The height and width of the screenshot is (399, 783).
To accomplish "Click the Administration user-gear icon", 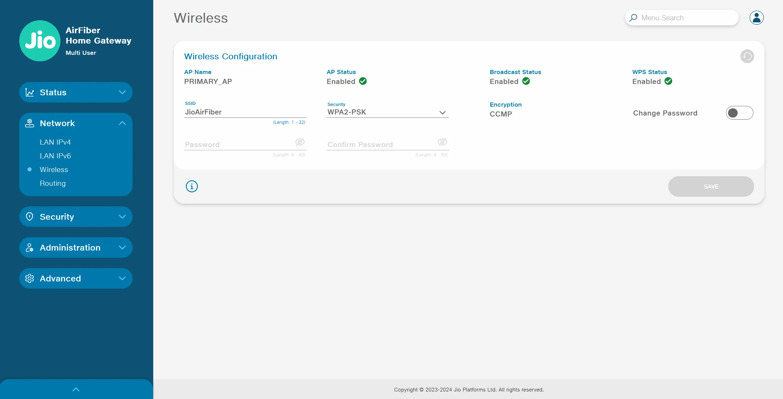I will pyautogui.click(x=30, y=247).
